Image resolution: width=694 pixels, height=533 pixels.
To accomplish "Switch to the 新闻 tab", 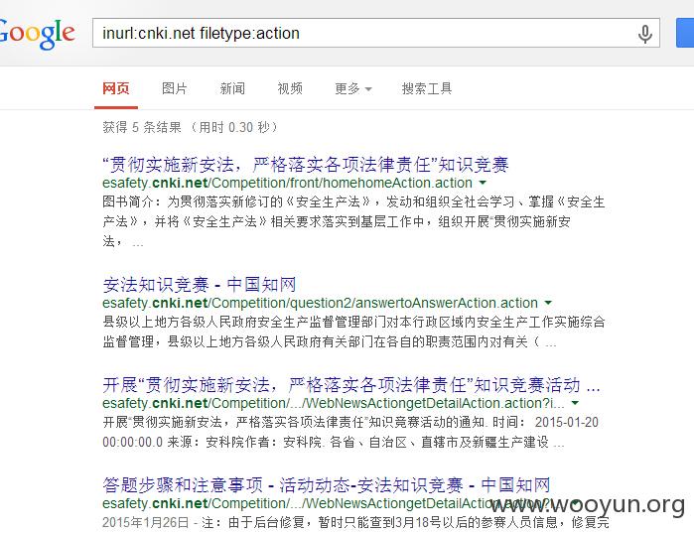I will pos(232,89).
